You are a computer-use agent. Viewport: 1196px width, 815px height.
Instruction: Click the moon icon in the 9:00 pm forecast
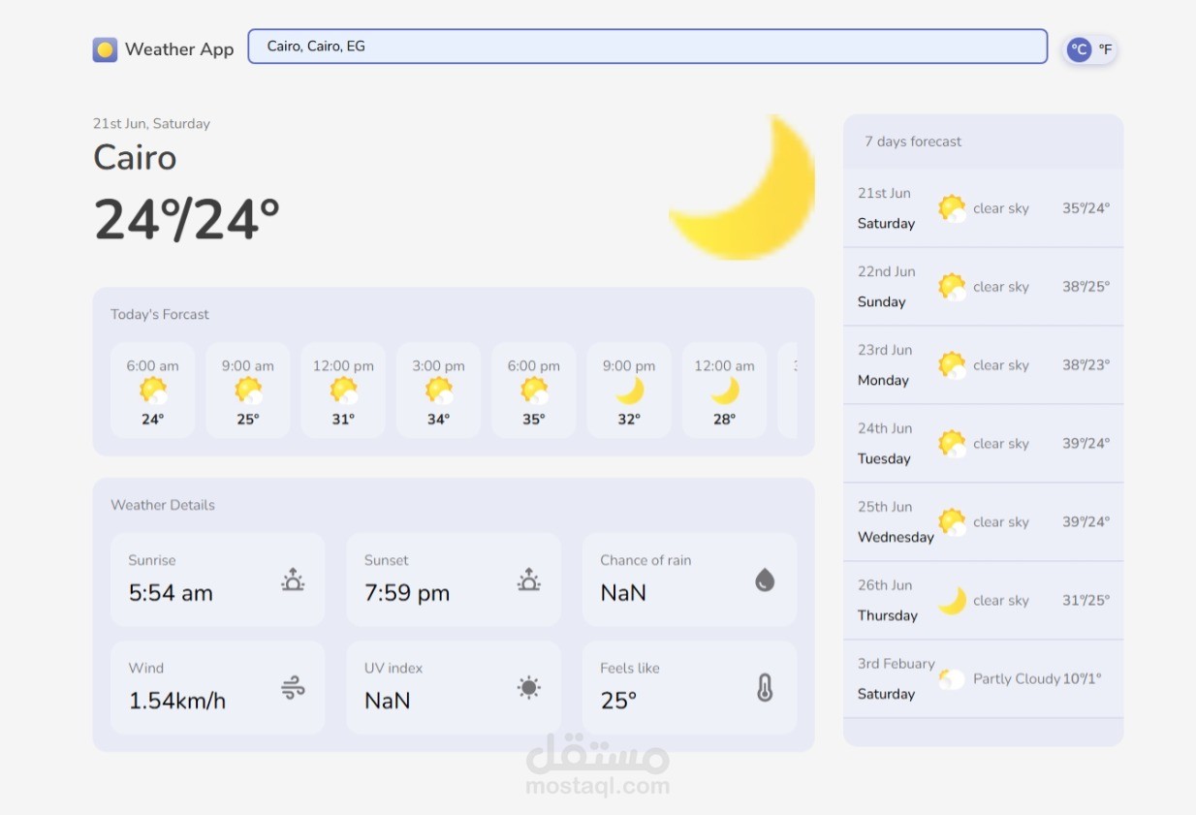click(630, 391)
